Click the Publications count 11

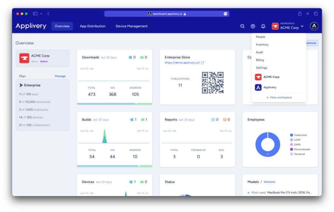point(180,85)
